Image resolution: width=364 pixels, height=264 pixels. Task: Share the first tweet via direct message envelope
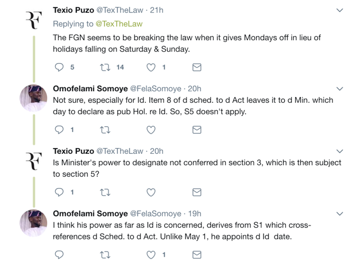point(197,67)
